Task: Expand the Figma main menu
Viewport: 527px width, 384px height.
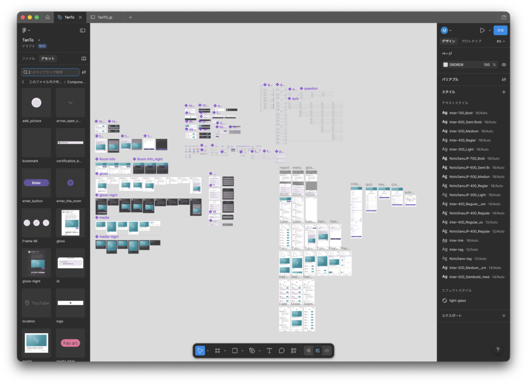Action: tap(26, 30)
